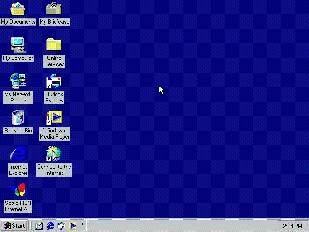Click the "Online Services" label text
The height and width of the screenshot is (232, 309).
coord(54,61)
